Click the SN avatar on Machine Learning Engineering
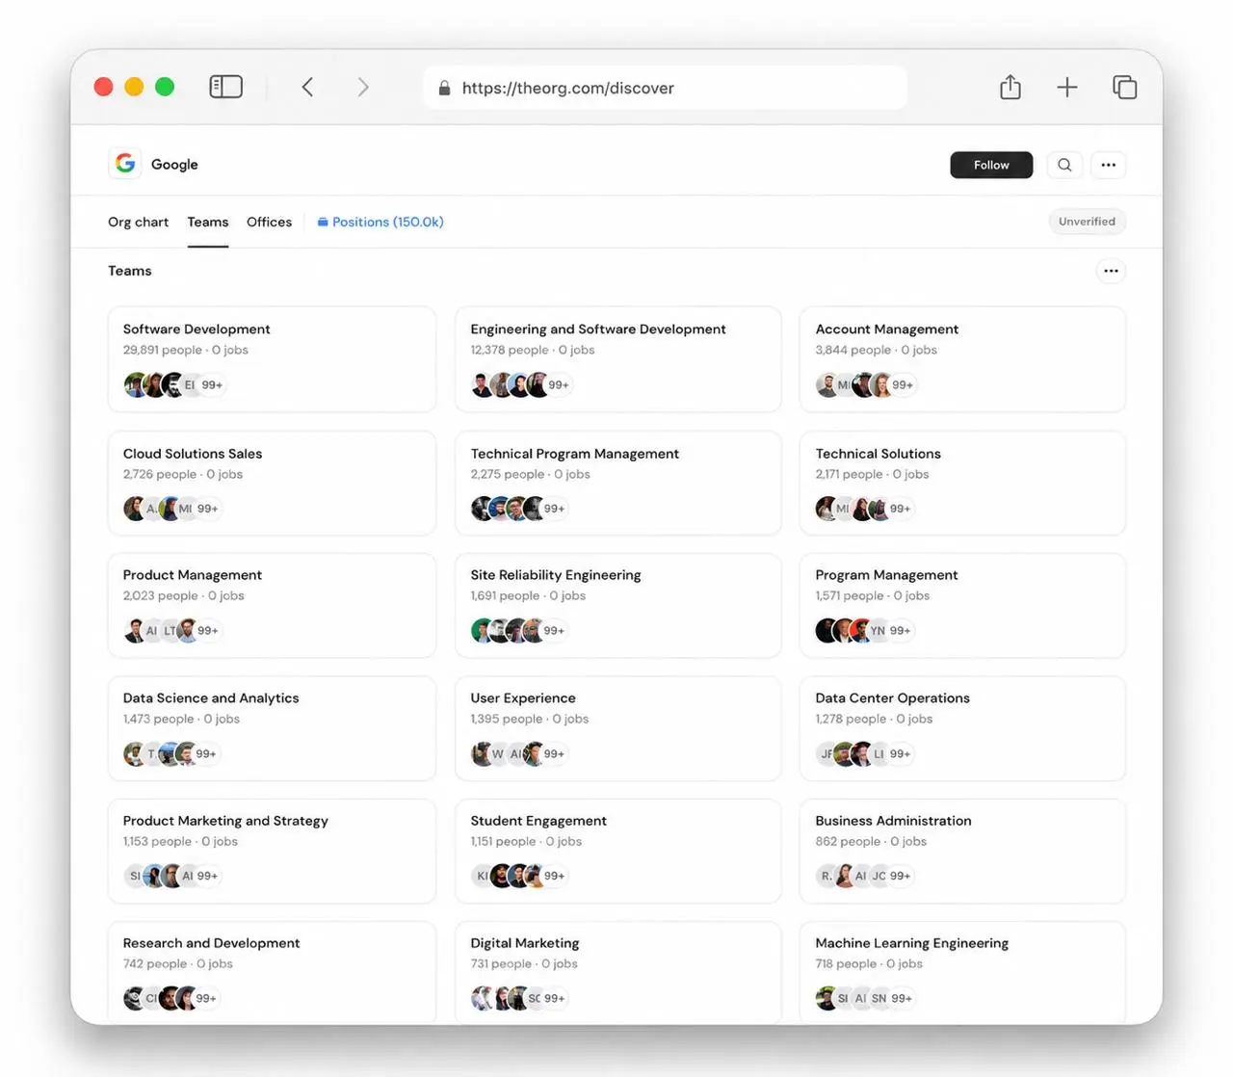1233x1077 pixels. click(879, 998)
